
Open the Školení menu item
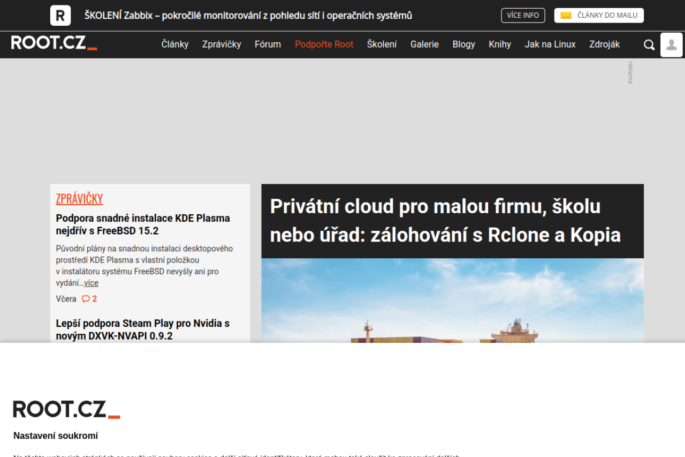382,44
